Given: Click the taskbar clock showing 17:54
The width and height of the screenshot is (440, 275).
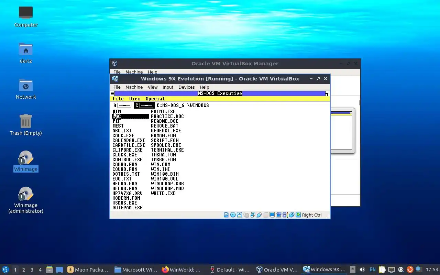Looking at the screenshot, I should [432, 269].
